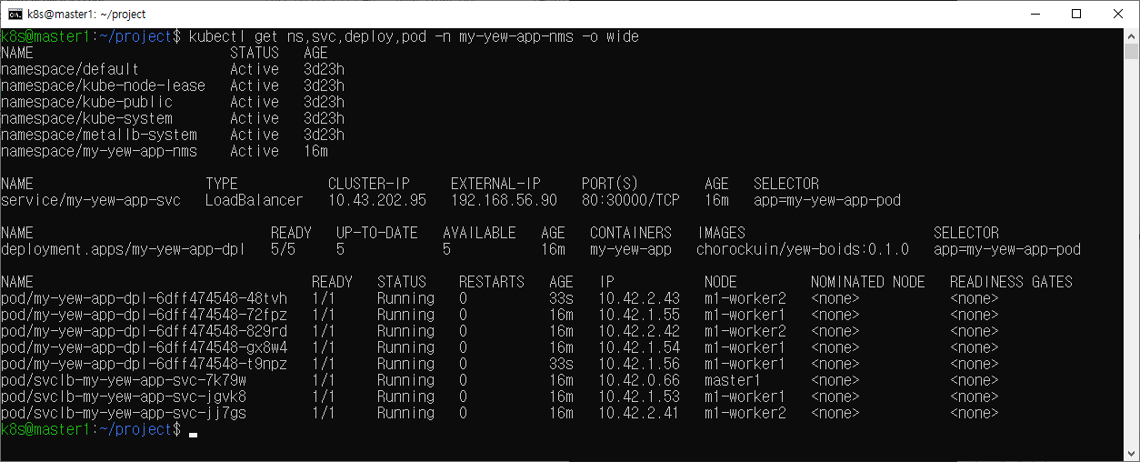Close the k8s@master1 terminal window

pyautogui.click(x=1118, y=14)
